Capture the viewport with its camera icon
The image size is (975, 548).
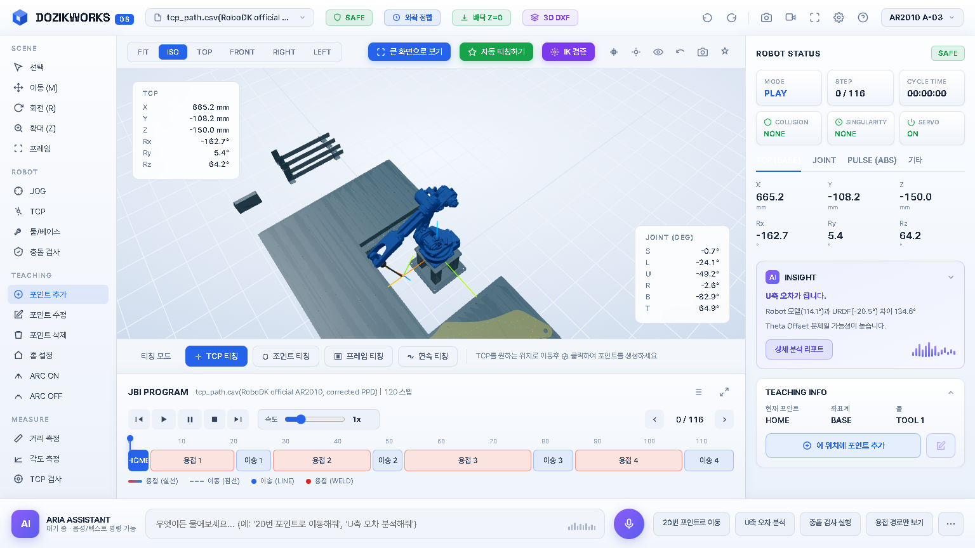click(x=703, y=52)
